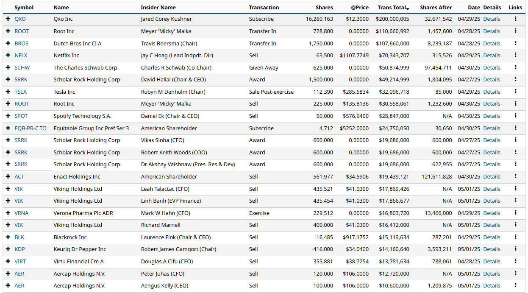Viewport: 528px width, 293px height.
Task: Expand the BLK row with plus icon
Action: [x=8, y=237]
